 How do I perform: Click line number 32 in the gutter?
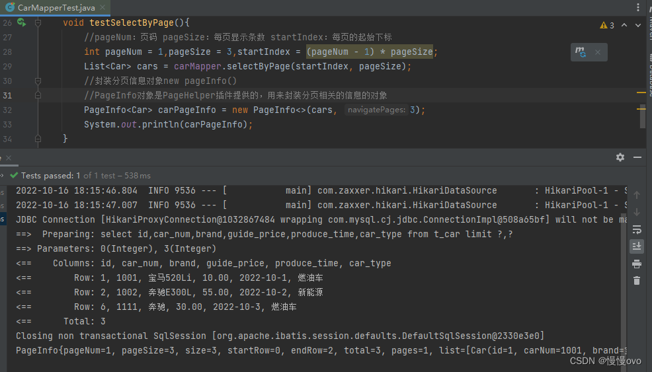(x=7, y=110)
